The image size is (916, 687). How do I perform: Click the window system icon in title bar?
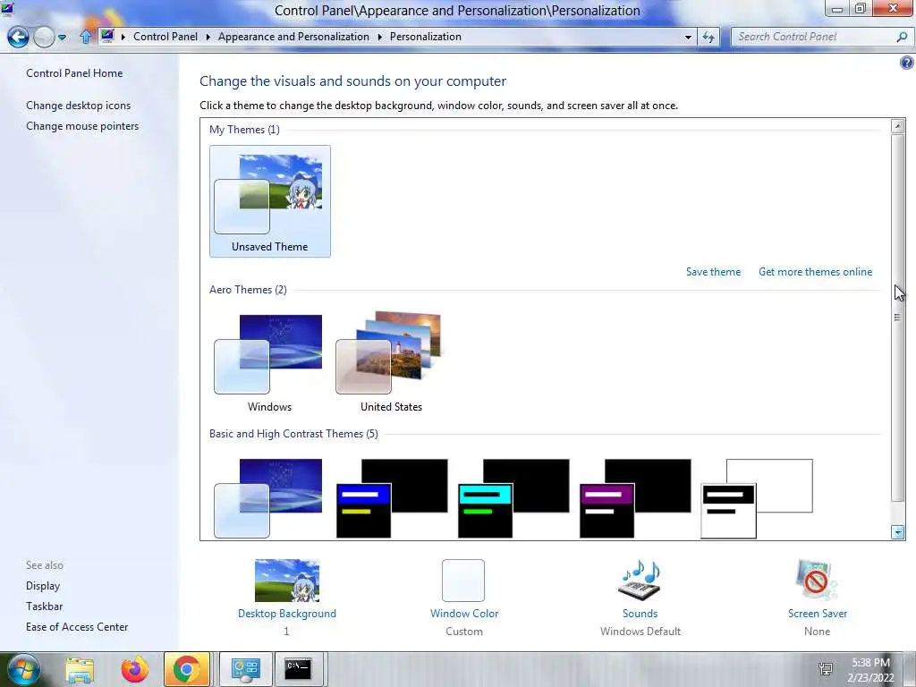pyautogui.click(x=7, y=8)
